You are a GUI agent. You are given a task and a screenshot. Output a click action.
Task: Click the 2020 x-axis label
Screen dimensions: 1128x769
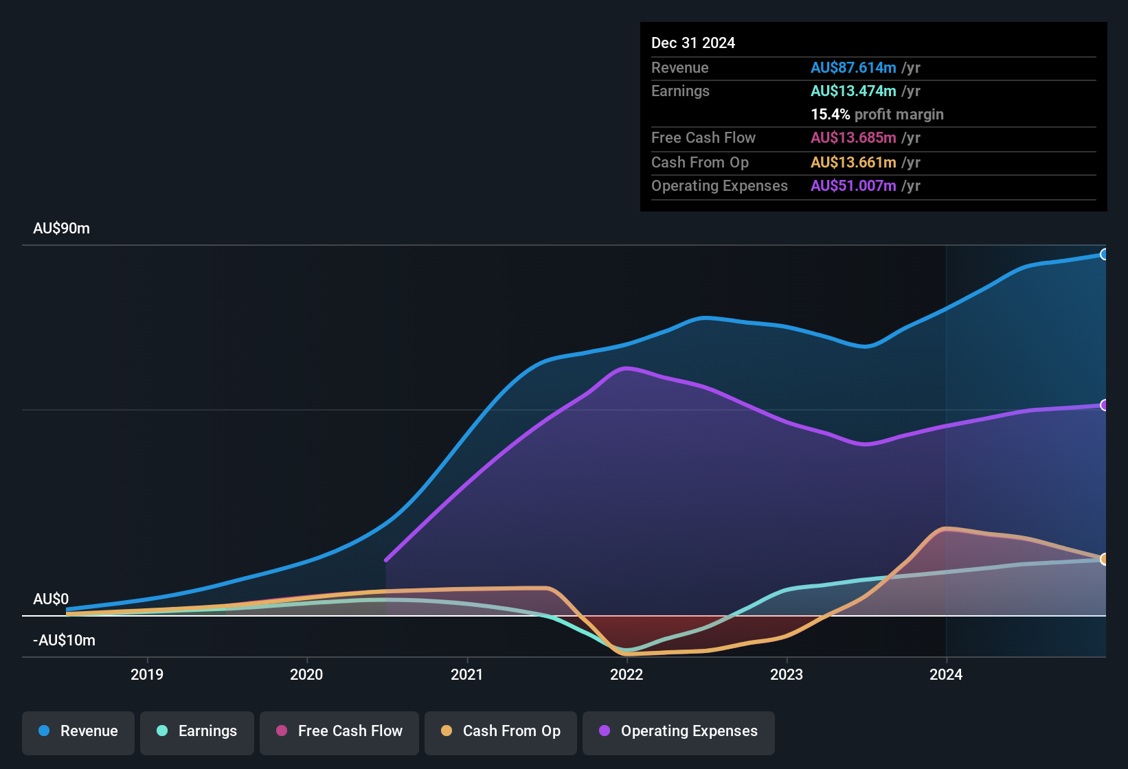click(306, 674)
